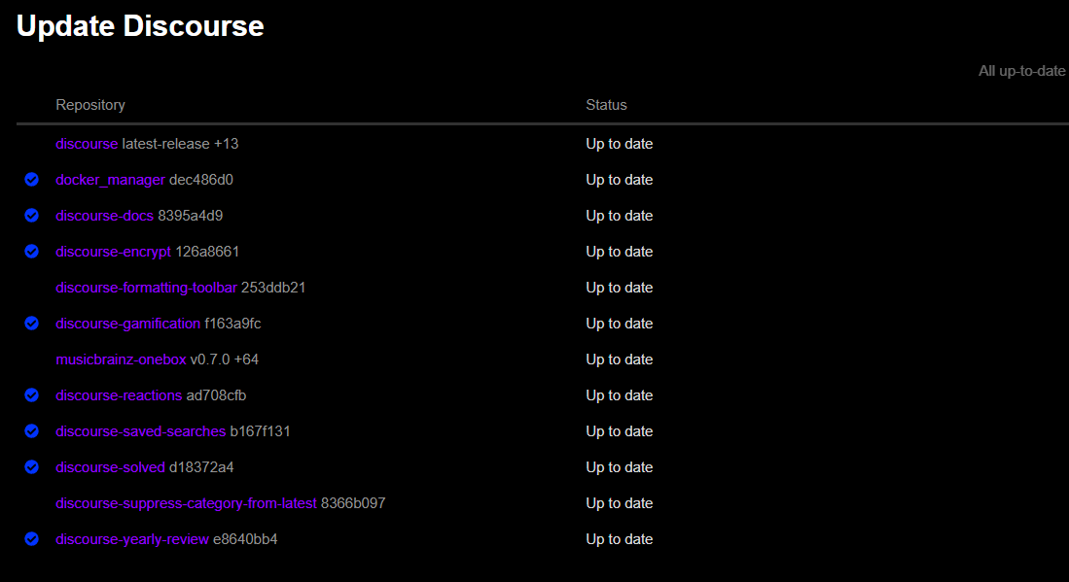This screenshot has width=1069, height=582.
Task: Click commit hash 8366b097
Action: (353, 503)
